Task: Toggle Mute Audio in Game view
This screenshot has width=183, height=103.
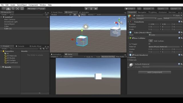Action: coord(120,57)
